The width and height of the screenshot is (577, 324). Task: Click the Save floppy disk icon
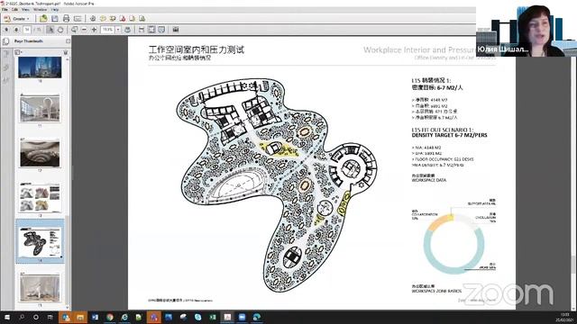(x=55, y=18)
